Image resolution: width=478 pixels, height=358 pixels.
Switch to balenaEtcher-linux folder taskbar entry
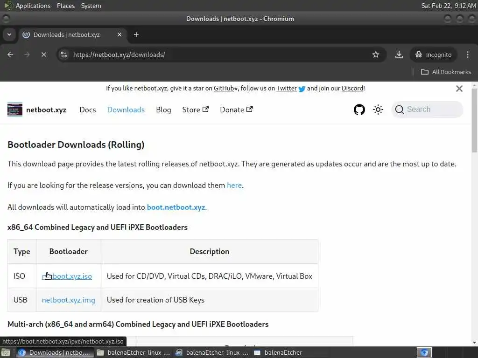pos(134,352)
